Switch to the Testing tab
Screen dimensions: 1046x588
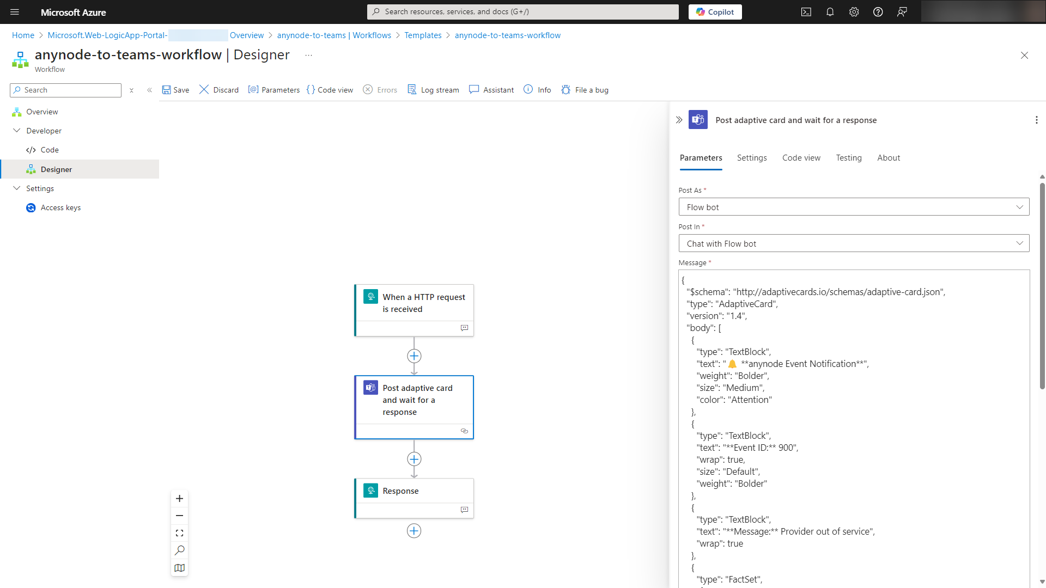coord(848,158)
